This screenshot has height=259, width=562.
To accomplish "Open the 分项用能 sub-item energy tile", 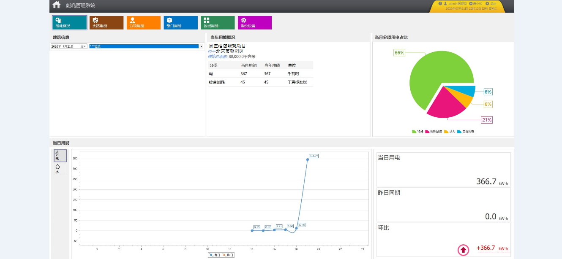I will click(x=144, y=23).
